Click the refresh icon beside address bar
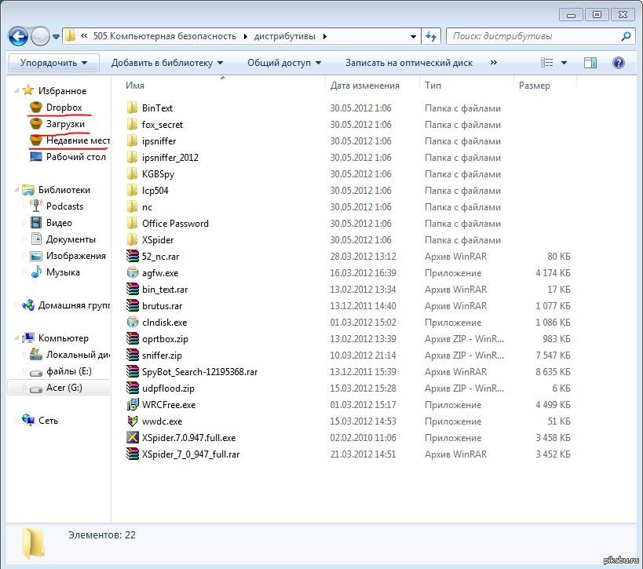This screenshot has height=569, width=643. point(431,36)
